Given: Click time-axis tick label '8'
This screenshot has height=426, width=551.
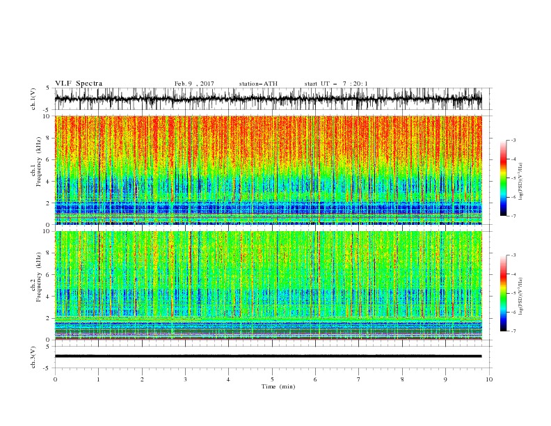Looking at the screenshot, I should tap(402, 379).
